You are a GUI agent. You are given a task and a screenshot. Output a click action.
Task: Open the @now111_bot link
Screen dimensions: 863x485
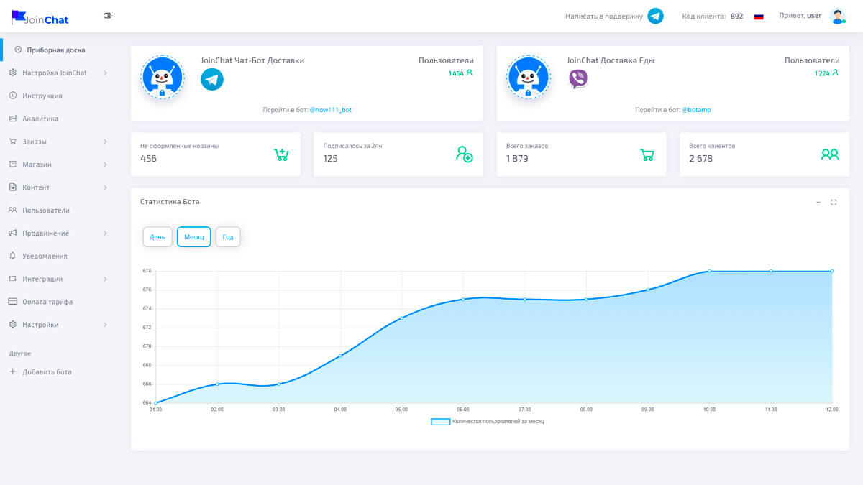click(x=331, y=110)
